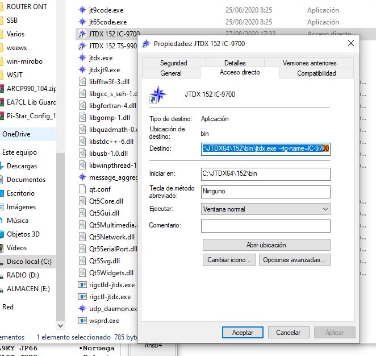Click the jt9code.exe file icon

point(82,10)
